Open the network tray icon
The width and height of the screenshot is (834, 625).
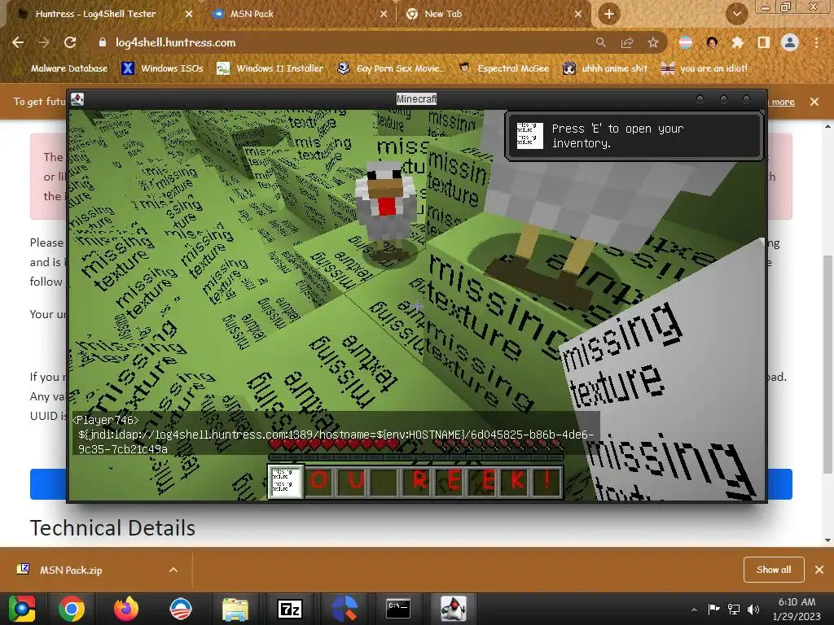point(734,609)
